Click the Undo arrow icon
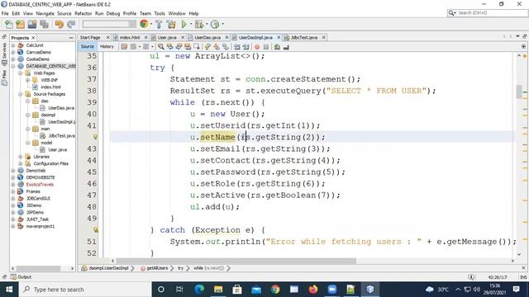529x297 pixels. tap(60, 24)
